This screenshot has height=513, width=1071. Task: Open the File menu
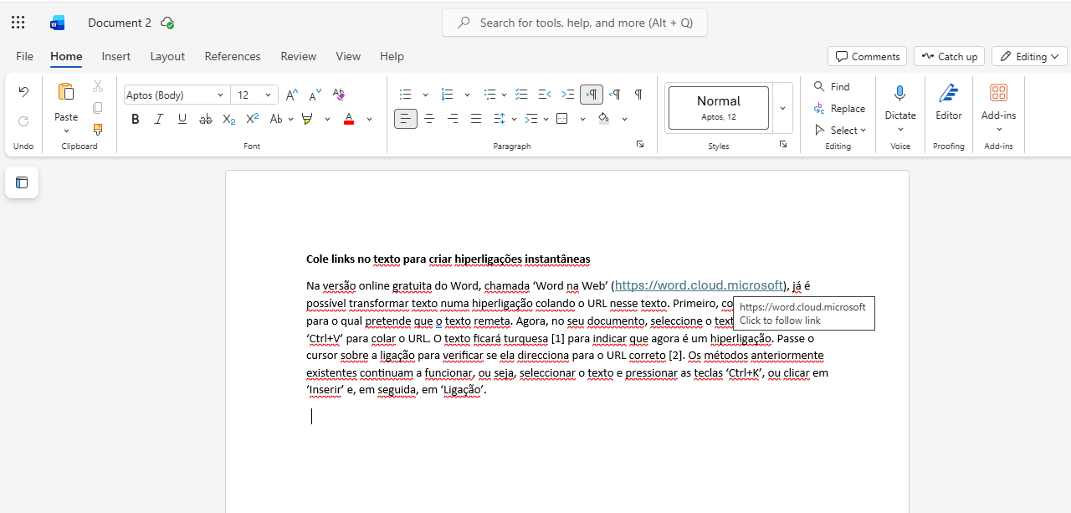[x=24, y=56]
